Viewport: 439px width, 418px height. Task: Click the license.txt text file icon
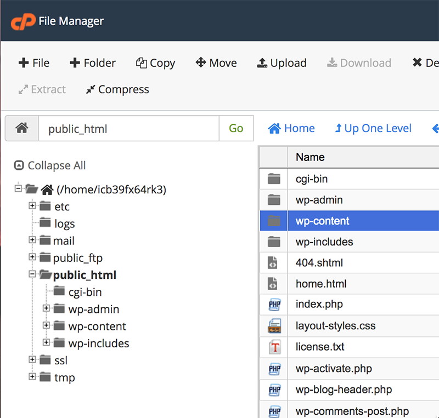pyautogui.click(x=275, y=347)
